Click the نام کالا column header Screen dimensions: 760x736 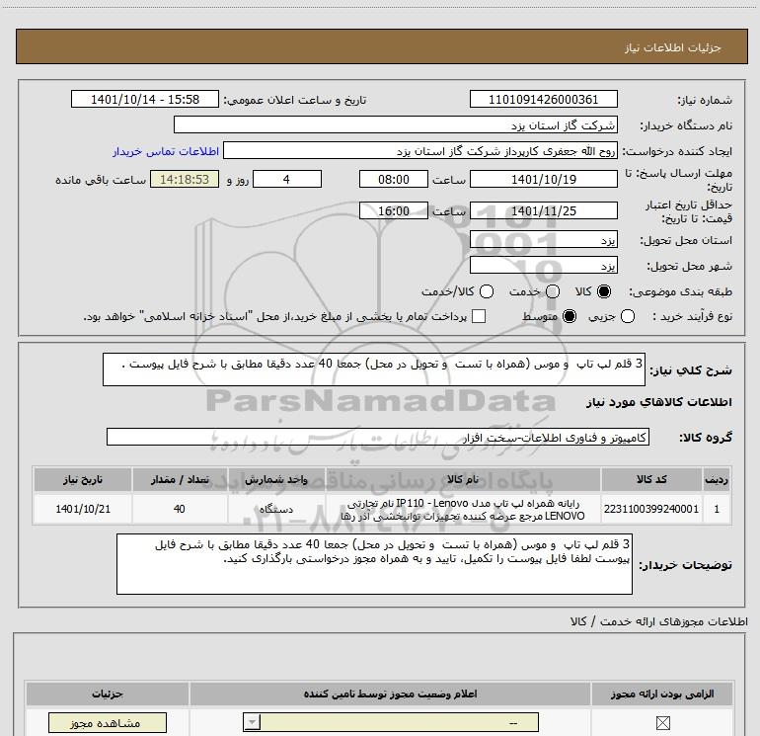(463, 479)
